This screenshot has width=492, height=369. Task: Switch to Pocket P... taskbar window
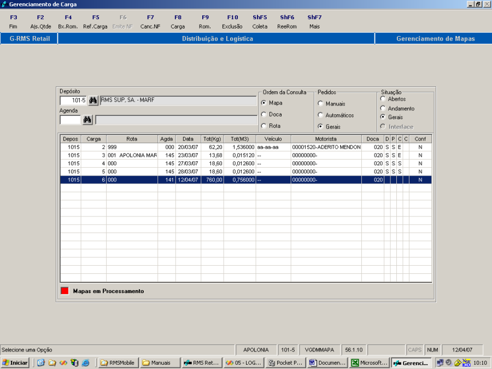[285, 363]
